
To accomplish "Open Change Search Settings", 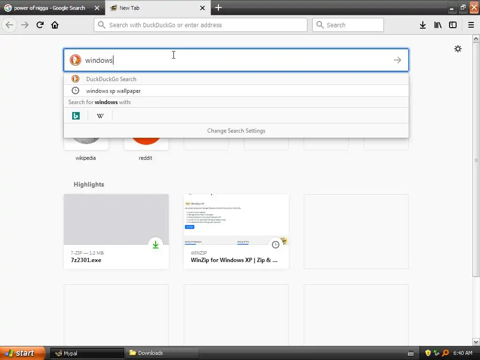I will [236, 131].
